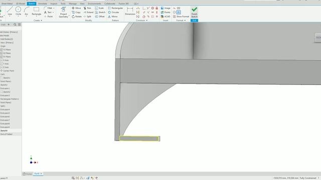Select the Offset tool
This screenshot has height=180, width=321.
point(100,16)
